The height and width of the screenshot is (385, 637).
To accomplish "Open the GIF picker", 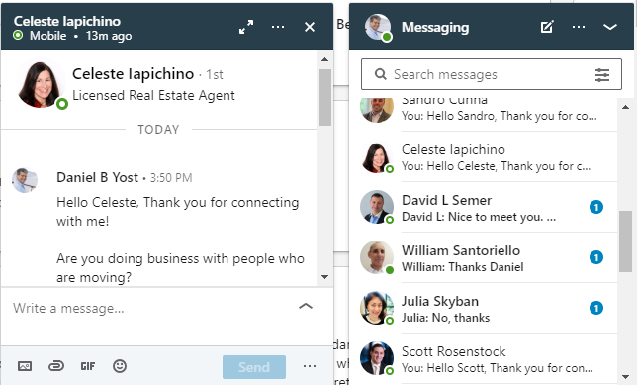I will click(x=88, y=366).
